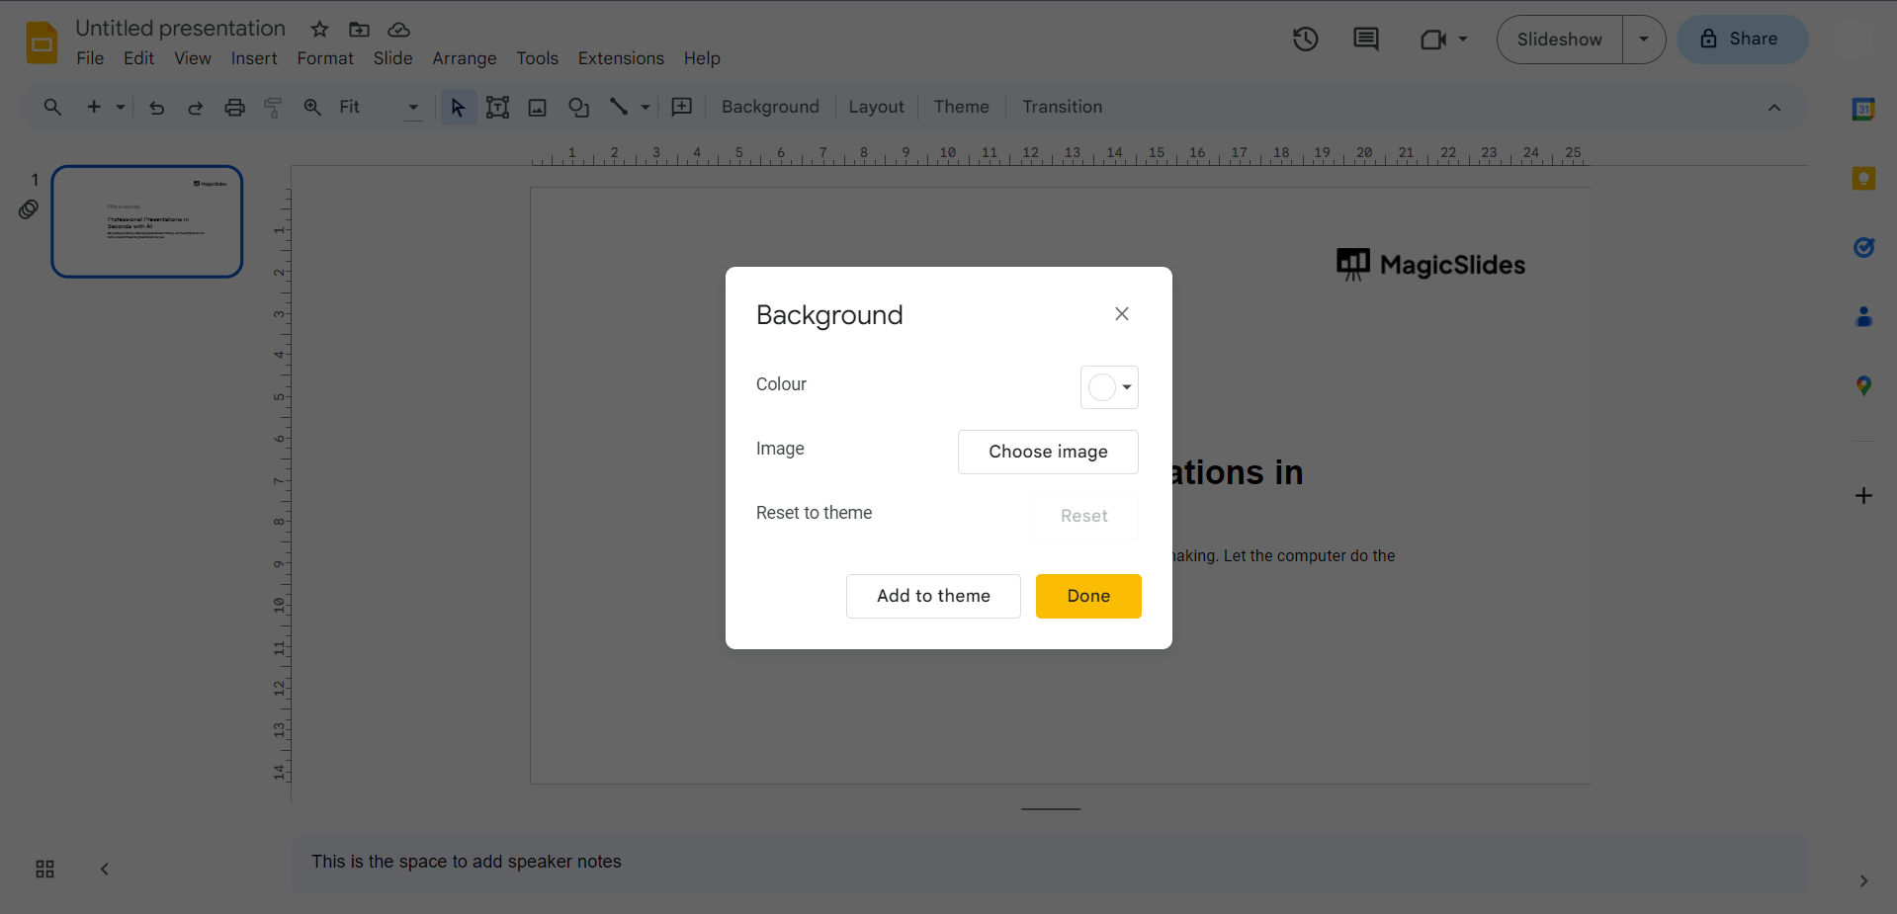Image resolution: width=1897 pixels, height=914 pixels.
Task: Collapse the filmstrip panel arrow
Action: 105,870
